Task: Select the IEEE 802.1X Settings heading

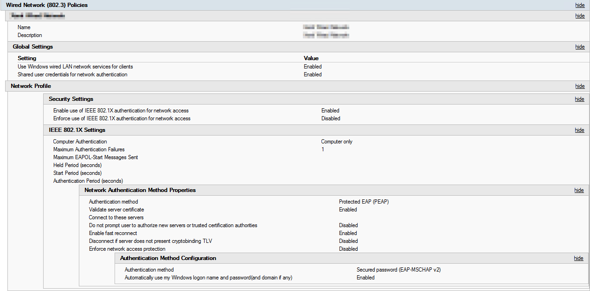Action: [x=77, y=130]
